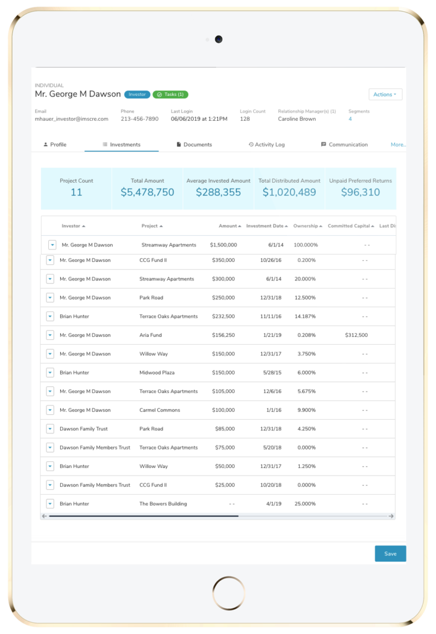
Task: Open the Actions dropdown menu
Action: [x=385, y=95]
